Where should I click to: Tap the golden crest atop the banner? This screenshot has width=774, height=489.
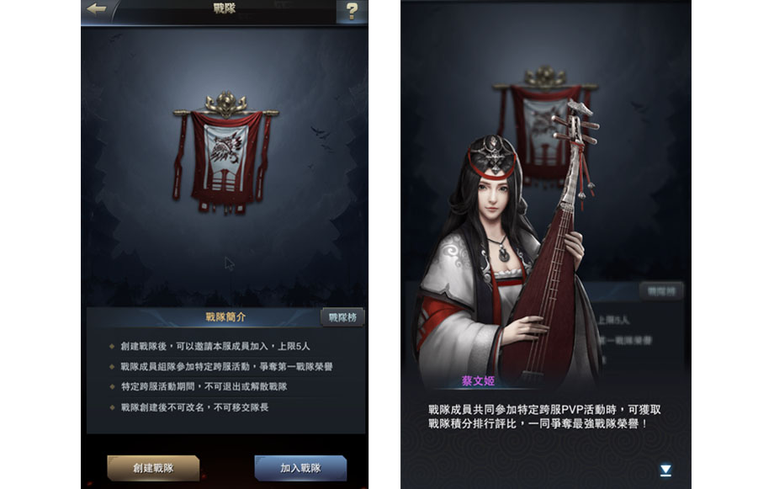pyautogui.click(x=226, y=104)
